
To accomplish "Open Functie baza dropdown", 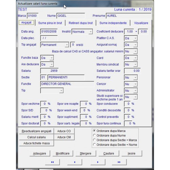I will coord(51,58).
